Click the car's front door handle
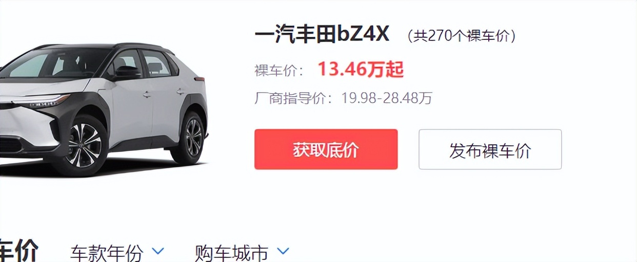Screen dimensions: 637x262 [x=147, y=94]
